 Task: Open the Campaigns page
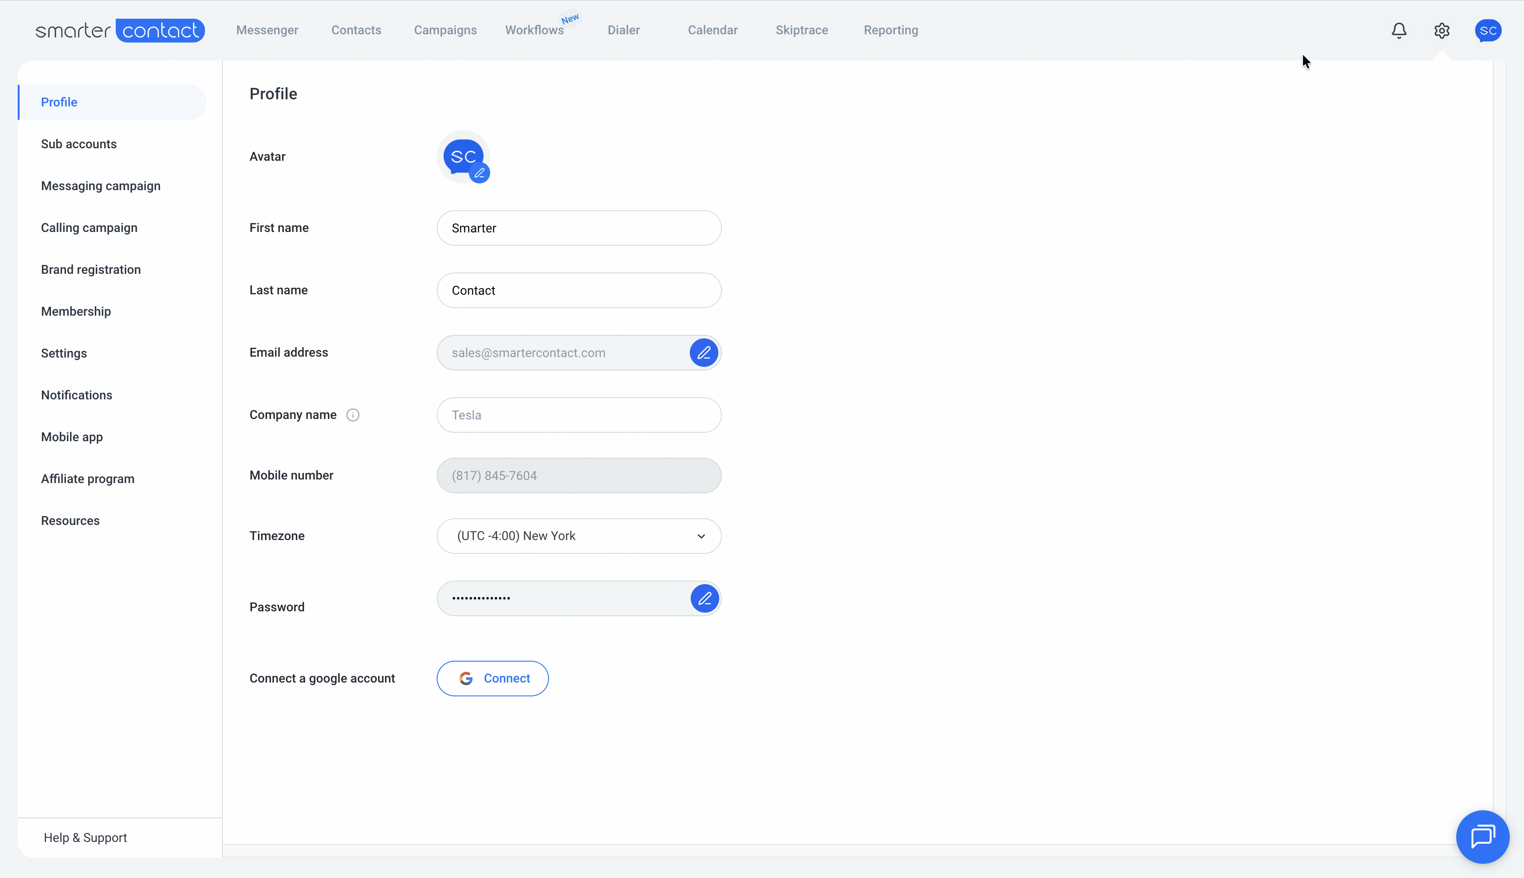click(x=446, y=30)
